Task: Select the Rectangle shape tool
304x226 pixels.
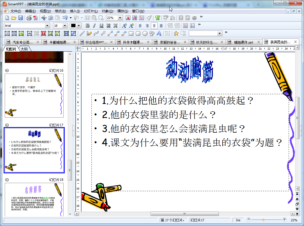Action: click(x=131, y=33)
